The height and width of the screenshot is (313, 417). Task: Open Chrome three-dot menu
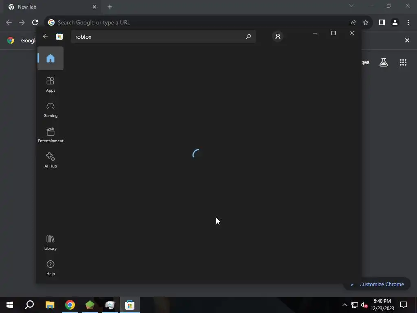point(408,23)
